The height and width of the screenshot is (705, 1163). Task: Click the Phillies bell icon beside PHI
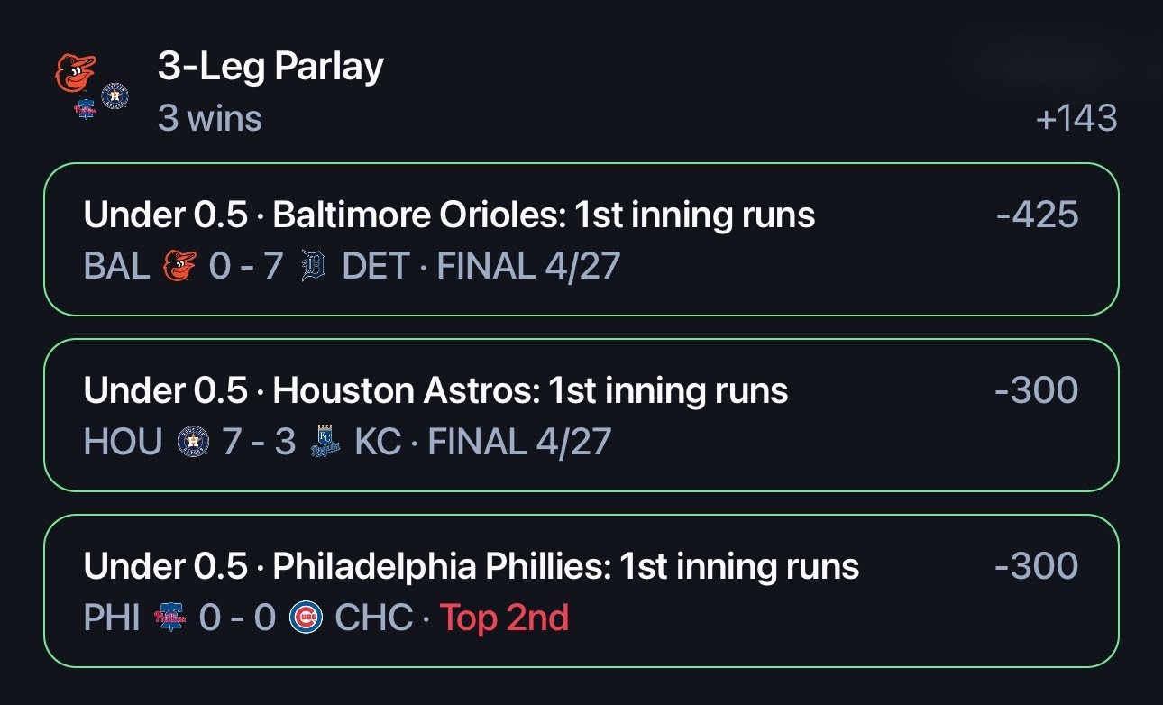[169, 618]
